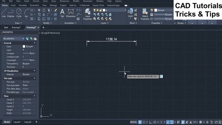
Task: Switch to the Annotate ribbon tab
Action: [23, 5]
